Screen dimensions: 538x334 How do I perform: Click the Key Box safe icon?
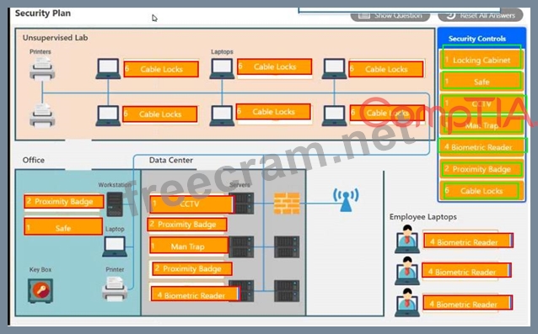pyautogui.click(x=40, y=290)
